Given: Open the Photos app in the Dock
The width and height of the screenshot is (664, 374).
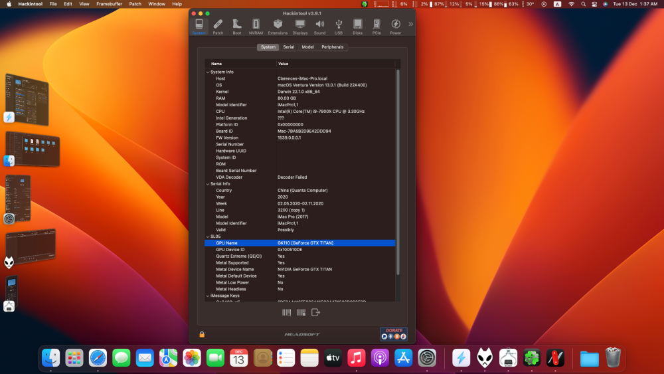Looking at the screenshot, I should click(192, 358).
